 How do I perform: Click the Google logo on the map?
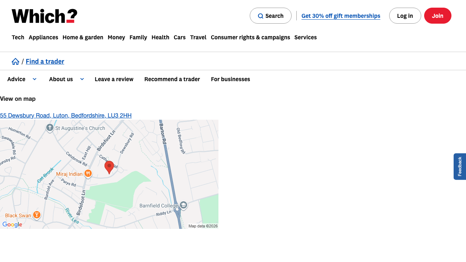point(12,225)
